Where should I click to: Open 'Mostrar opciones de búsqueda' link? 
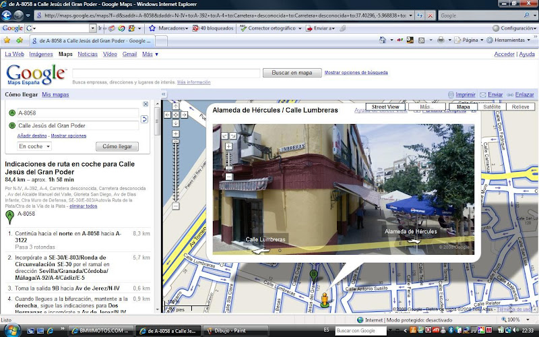pos(356,73)
